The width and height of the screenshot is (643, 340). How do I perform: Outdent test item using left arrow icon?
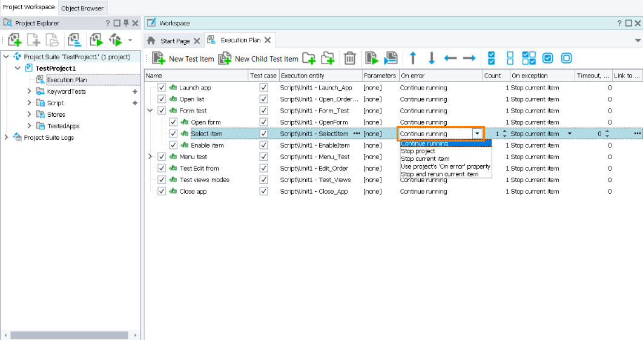(x=450, y=58)
